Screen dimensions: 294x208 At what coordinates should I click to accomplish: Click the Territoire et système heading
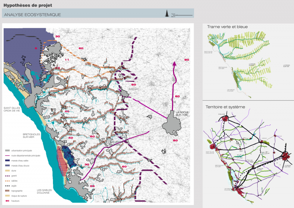coord(226,107)
